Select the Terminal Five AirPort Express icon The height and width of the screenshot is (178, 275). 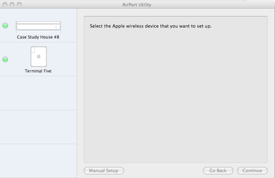[39, 56]
